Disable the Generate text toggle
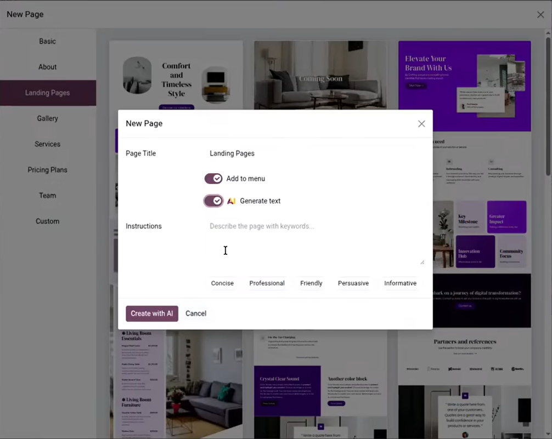 point(213,201)
